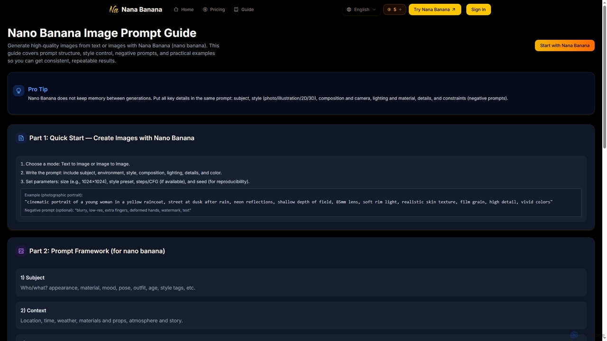Screen dimensions: 607x341
Task: Click the Part 1 Quick Start document icon
Action: (21, 138)
